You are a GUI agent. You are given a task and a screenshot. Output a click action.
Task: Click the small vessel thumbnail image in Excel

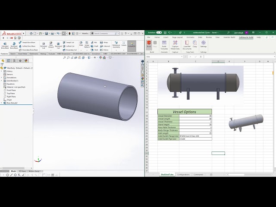(246, 123)
